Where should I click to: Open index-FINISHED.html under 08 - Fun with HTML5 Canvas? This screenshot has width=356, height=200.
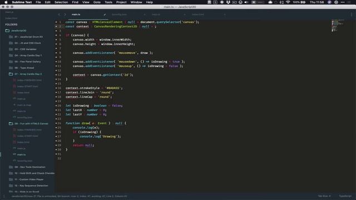[29, 129]
